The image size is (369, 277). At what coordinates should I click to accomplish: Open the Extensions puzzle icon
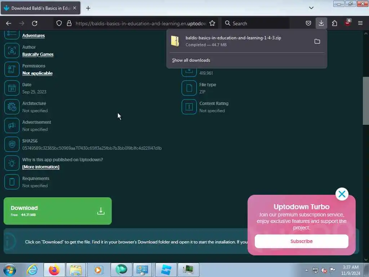(334, 23)
